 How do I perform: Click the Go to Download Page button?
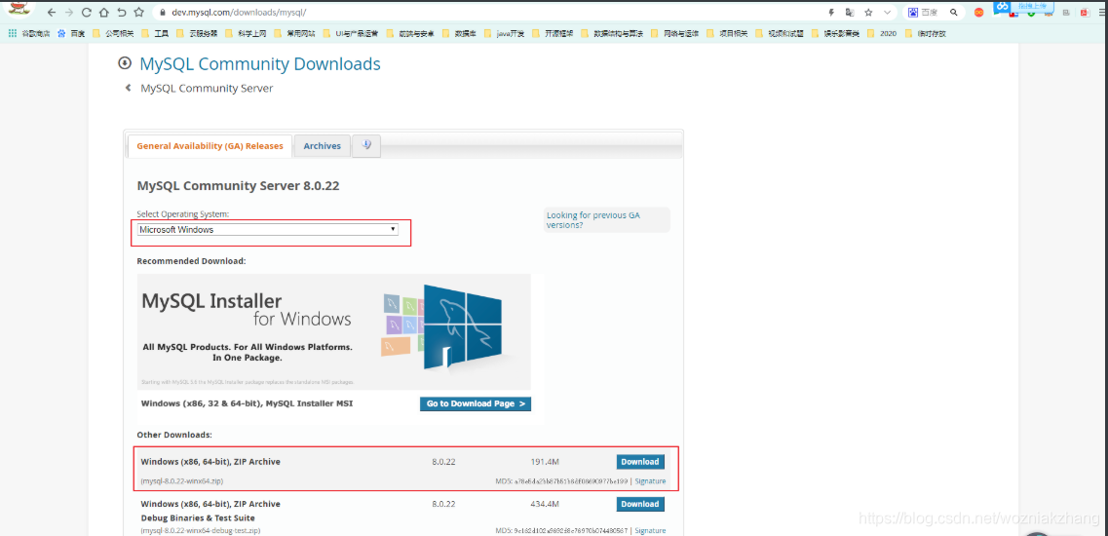click(x=475, y=403)
